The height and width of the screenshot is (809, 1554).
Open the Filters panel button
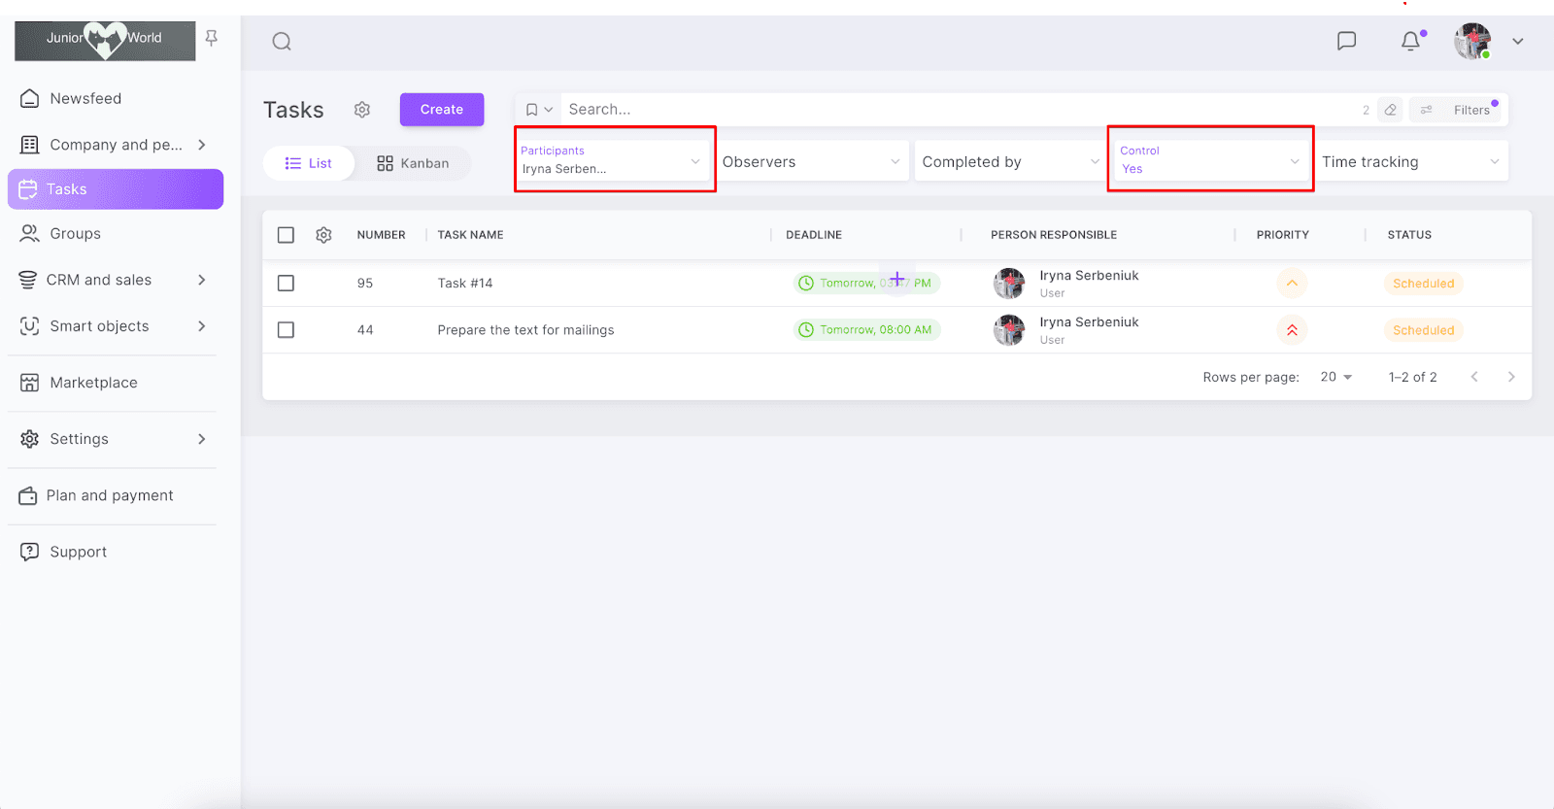click(1458, 110)
